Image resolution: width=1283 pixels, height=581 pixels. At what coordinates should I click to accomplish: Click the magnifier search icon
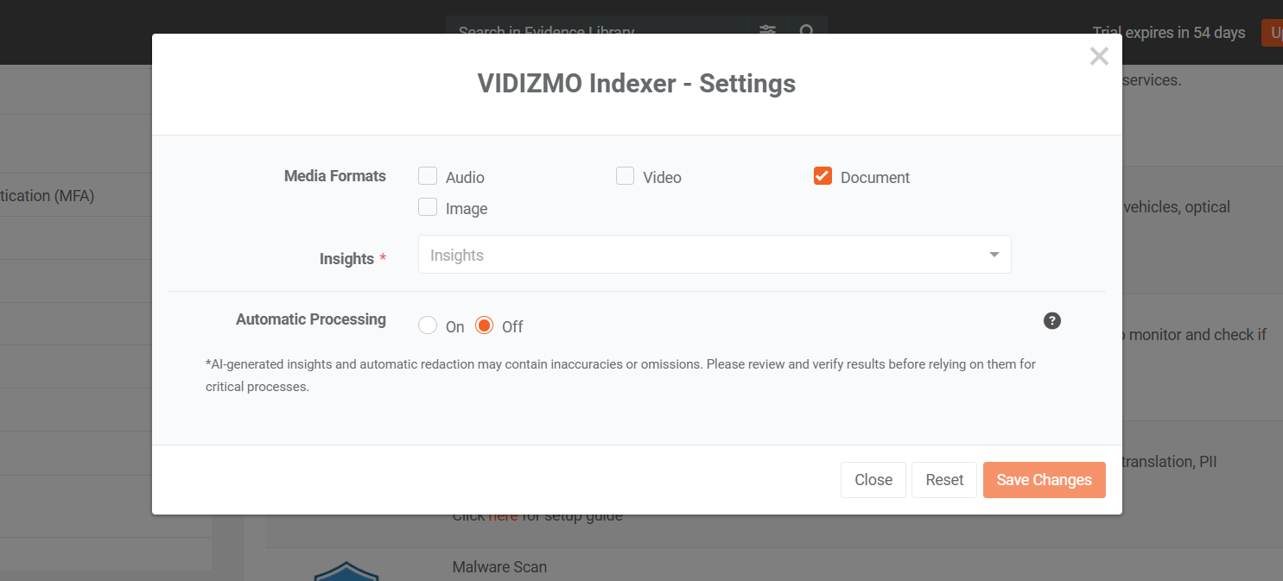(807, 30)
